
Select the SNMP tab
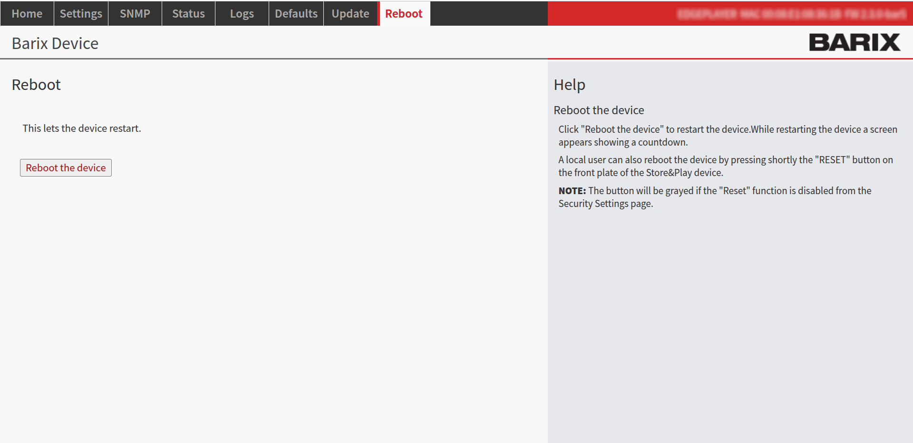(x=135, y=13)
